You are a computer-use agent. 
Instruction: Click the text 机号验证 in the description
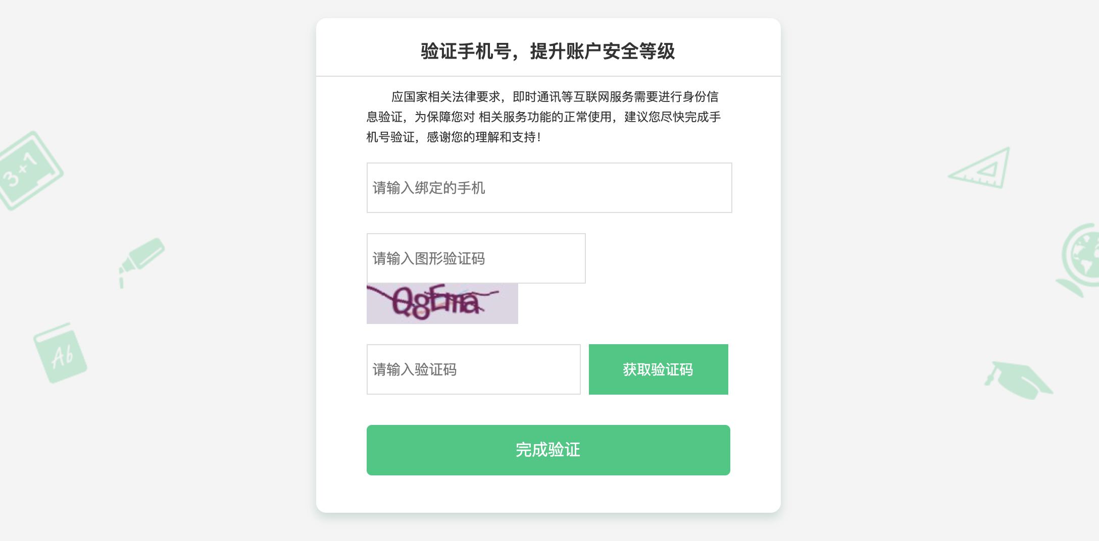(390, 137)
